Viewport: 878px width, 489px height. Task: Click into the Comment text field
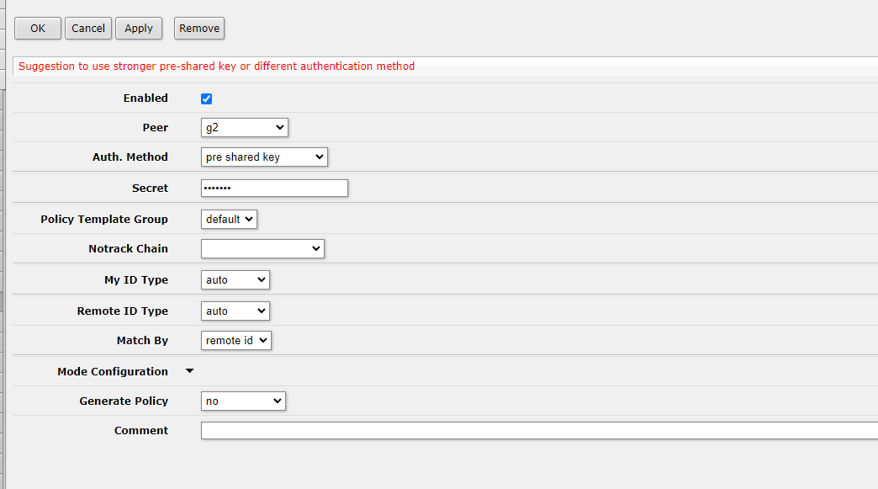(x=538, y=431)
